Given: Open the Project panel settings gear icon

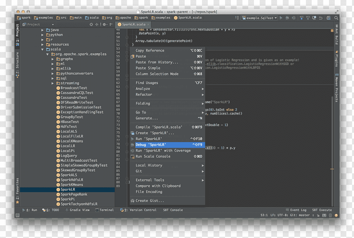Looking at the screenshot, I should (104, 24).
